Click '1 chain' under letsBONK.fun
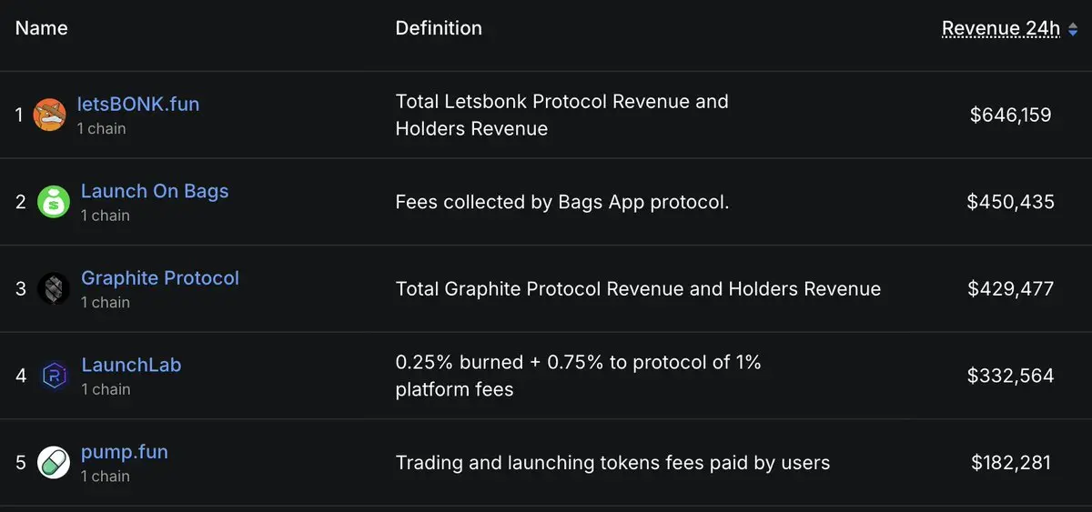1092x512 pixels. [101, 129]
